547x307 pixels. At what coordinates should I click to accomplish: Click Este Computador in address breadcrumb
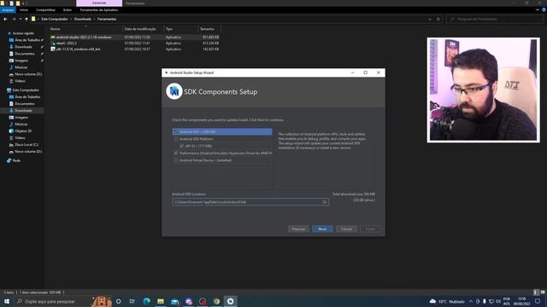[x=55, y=19]
